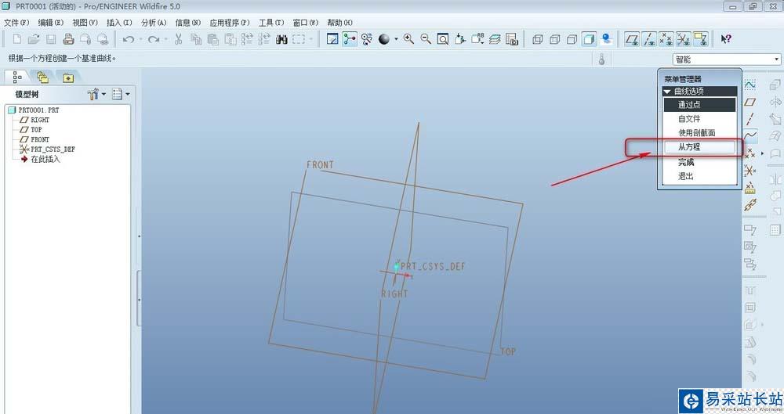Viewport: 784px width, 414px height.
Task: Click the datum plane tool icon
Action: point(750,102)
